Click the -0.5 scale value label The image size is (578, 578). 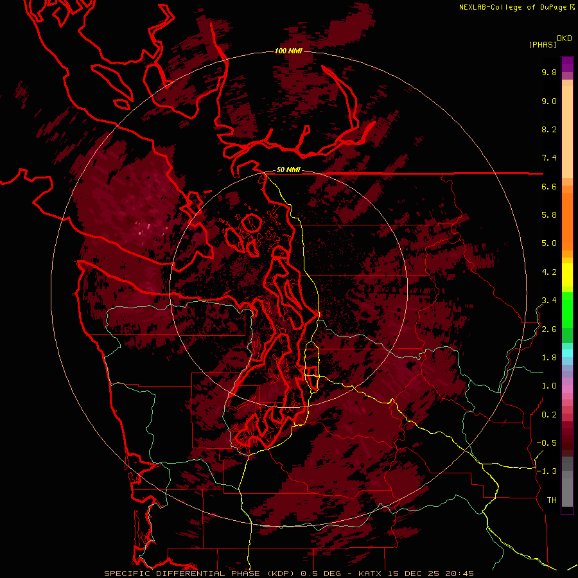tap(547, 443)
